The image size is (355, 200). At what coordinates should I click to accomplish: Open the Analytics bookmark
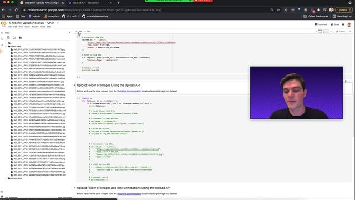pos(51,16)
